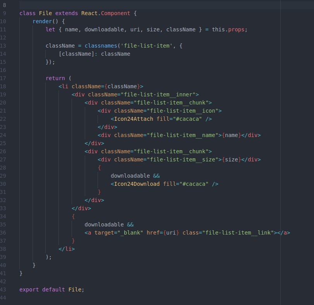
Task: Click the '{name}' expression
Action: (232, 135)
